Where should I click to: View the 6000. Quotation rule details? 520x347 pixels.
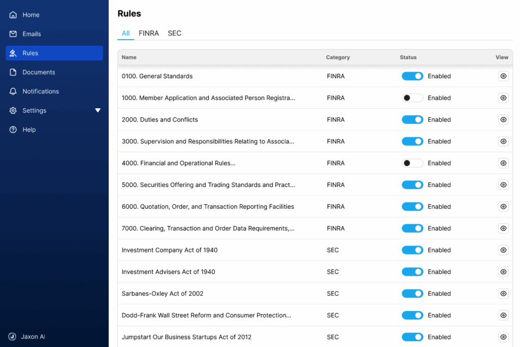click(503, 207)
